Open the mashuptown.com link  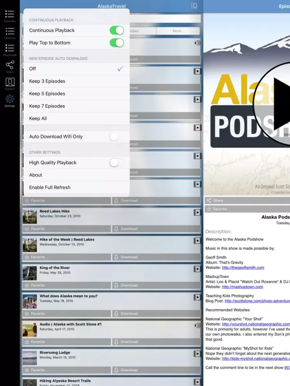[x=242, y=287]
